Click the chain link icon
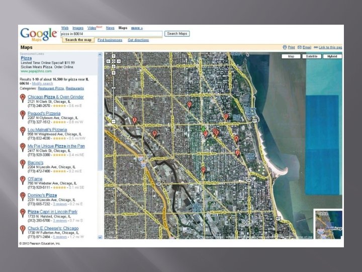 click(316, 47)
